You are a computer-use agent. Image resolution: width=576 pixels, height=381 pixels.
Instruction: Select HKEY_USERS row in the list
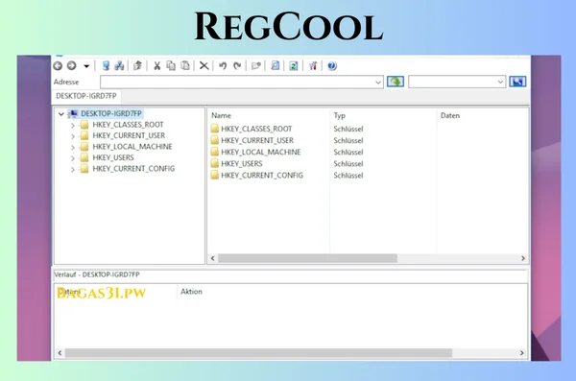pyautogui.click(x=242, y=163)
